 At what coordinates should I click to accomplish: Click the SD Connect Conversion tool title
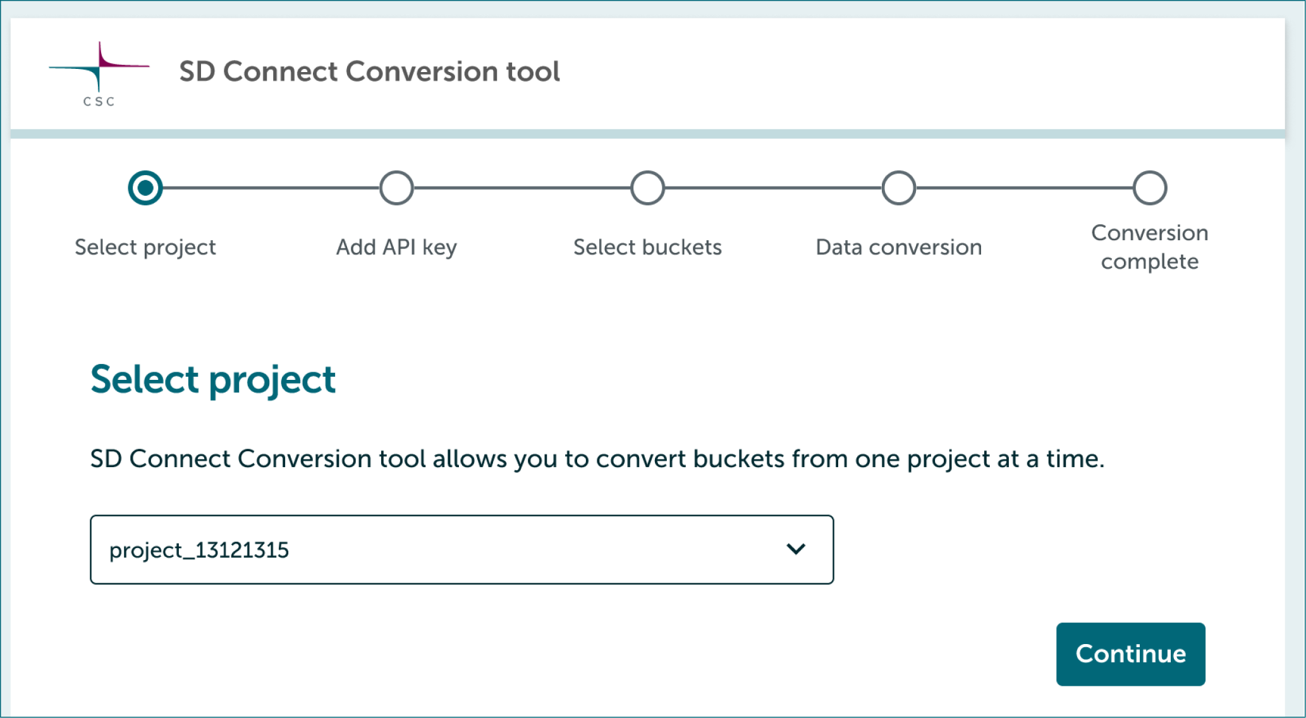369,71
